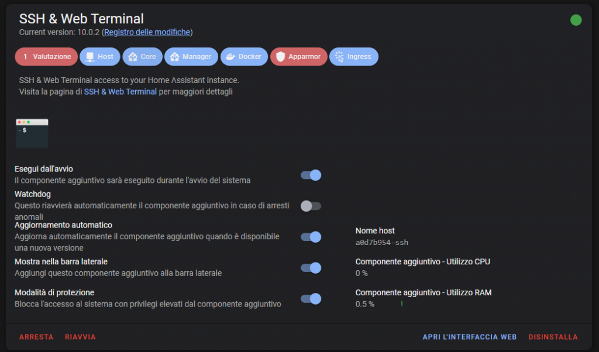
Task: Click the RIAVVIA button
Action: coord(80,337)
